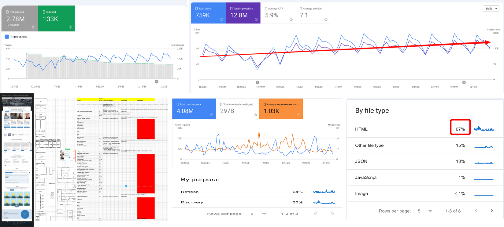Viewport: 504px width, 227px height.
Task: Open help icon on Total impressions card
Action: [x=256, y=20]
